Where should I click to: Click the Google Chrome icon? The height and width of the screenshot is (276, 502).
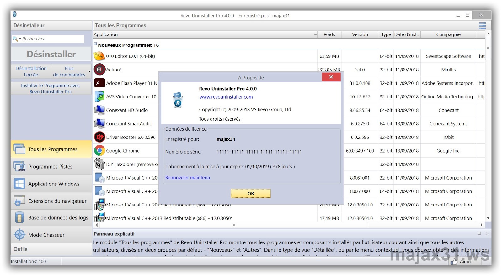[99, 151]
